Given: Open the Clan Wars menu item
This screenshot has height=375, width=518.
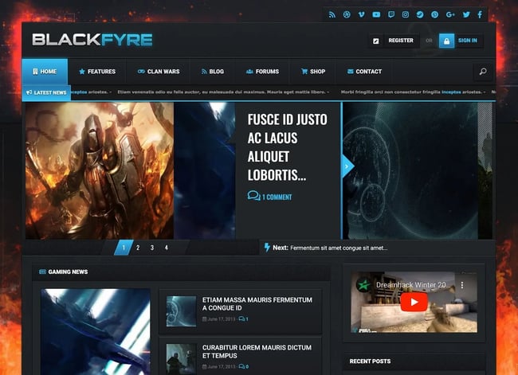Looking at the screenshot, I should pos(159,72).
